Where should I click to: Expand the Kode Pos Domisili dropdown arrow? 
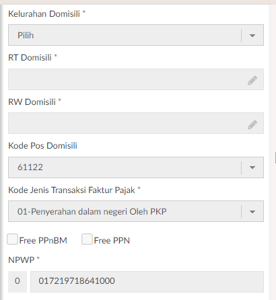click(x=252, y=167)
